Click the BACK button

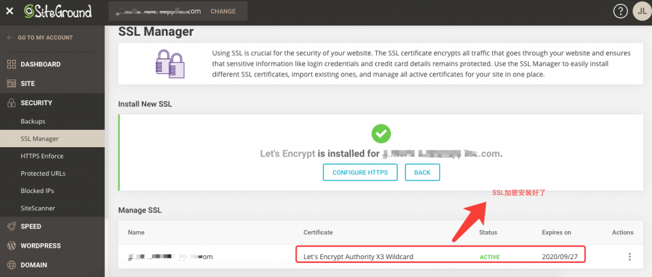(x=422, y=172)
